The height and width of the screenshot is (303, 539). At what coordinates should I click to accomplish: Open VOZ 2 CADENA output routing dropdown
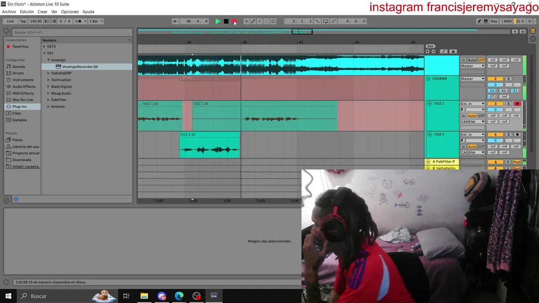(472, 152)
